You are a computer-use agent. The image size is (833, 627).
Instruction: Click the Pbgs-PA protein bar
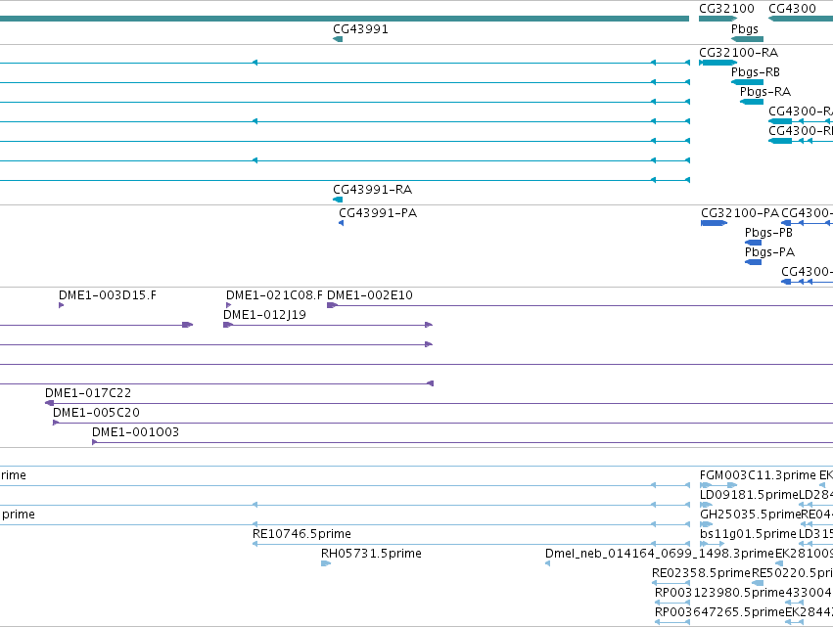tap(754, 262)
